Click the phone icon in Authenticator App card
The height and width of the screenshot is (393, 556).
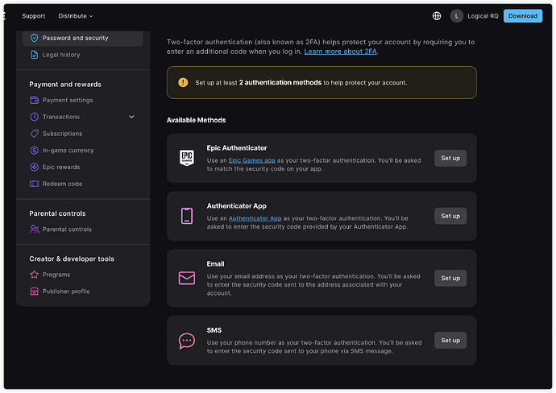pos(187,216)
